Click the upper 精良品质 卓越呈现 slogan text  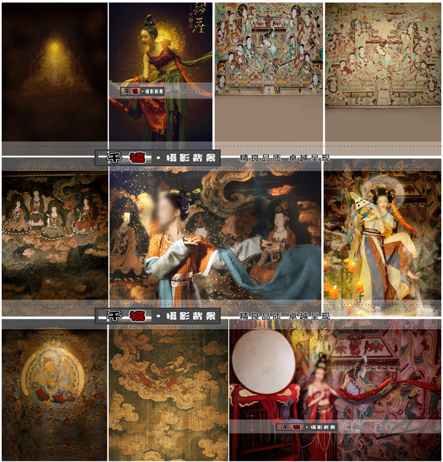click(x=285, y=158)
